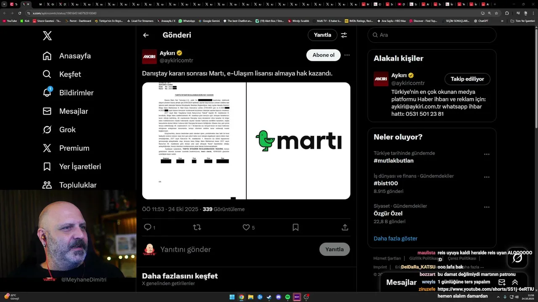Viewport: 538px width, 302px height.
Task: Open more options for Özgür Özel trend
Action: 487,207
